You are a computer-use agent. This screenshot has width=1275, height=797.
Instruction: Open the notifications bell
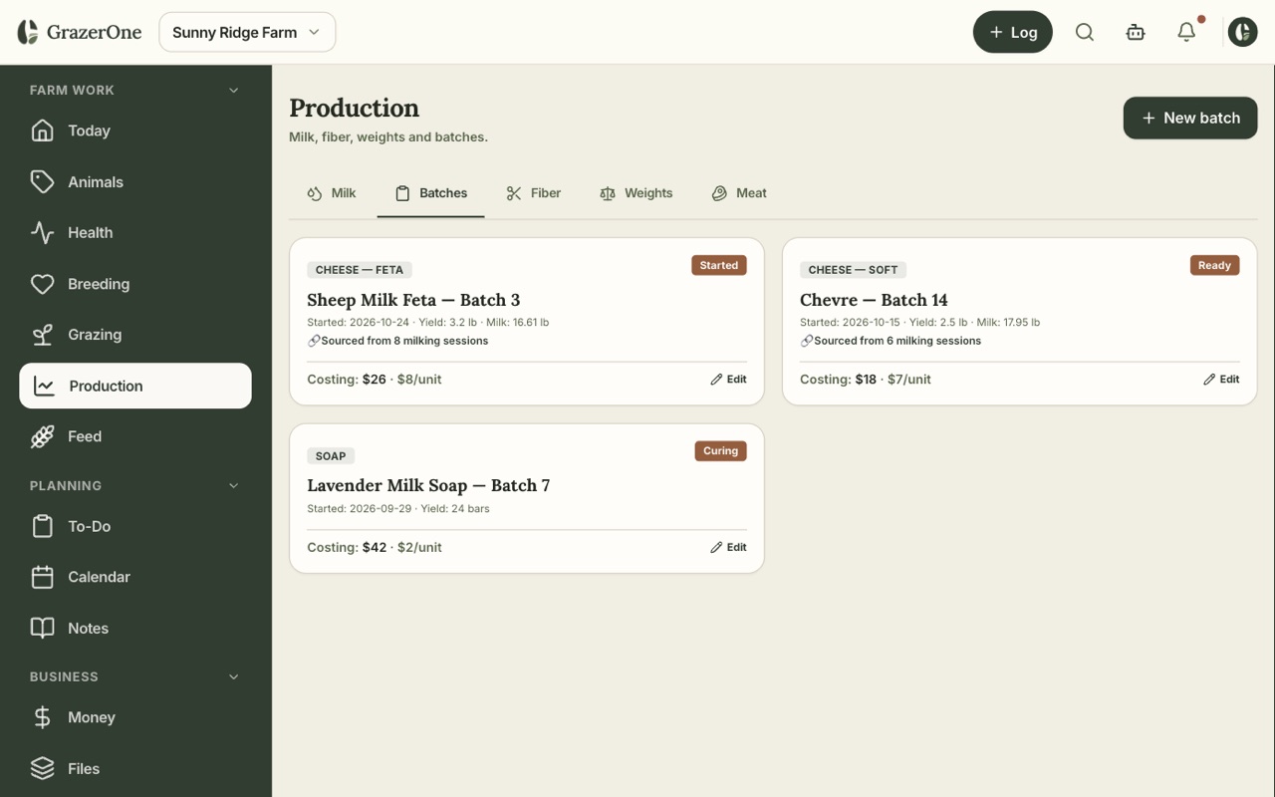coord(1186,32)
